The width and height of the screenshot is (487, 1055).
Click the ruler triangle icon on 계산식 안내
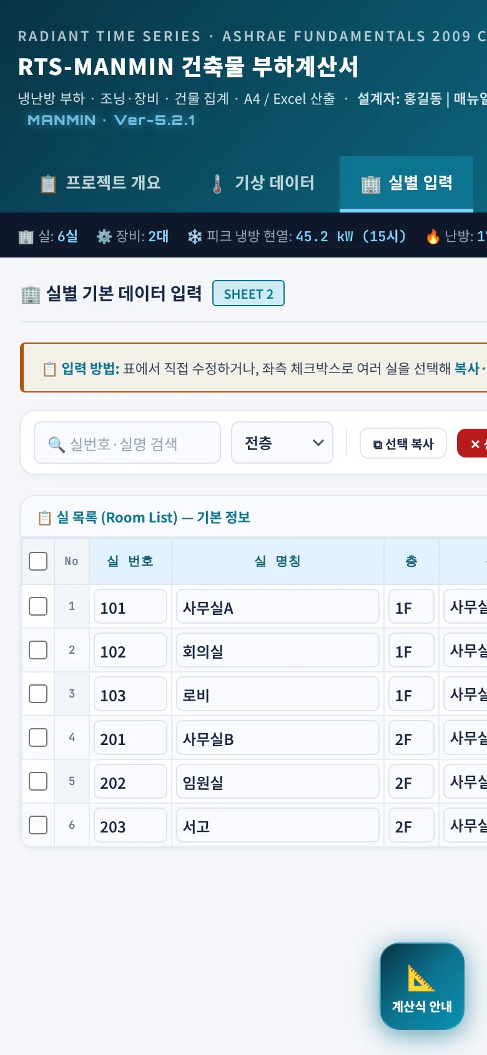click(421, 979)
